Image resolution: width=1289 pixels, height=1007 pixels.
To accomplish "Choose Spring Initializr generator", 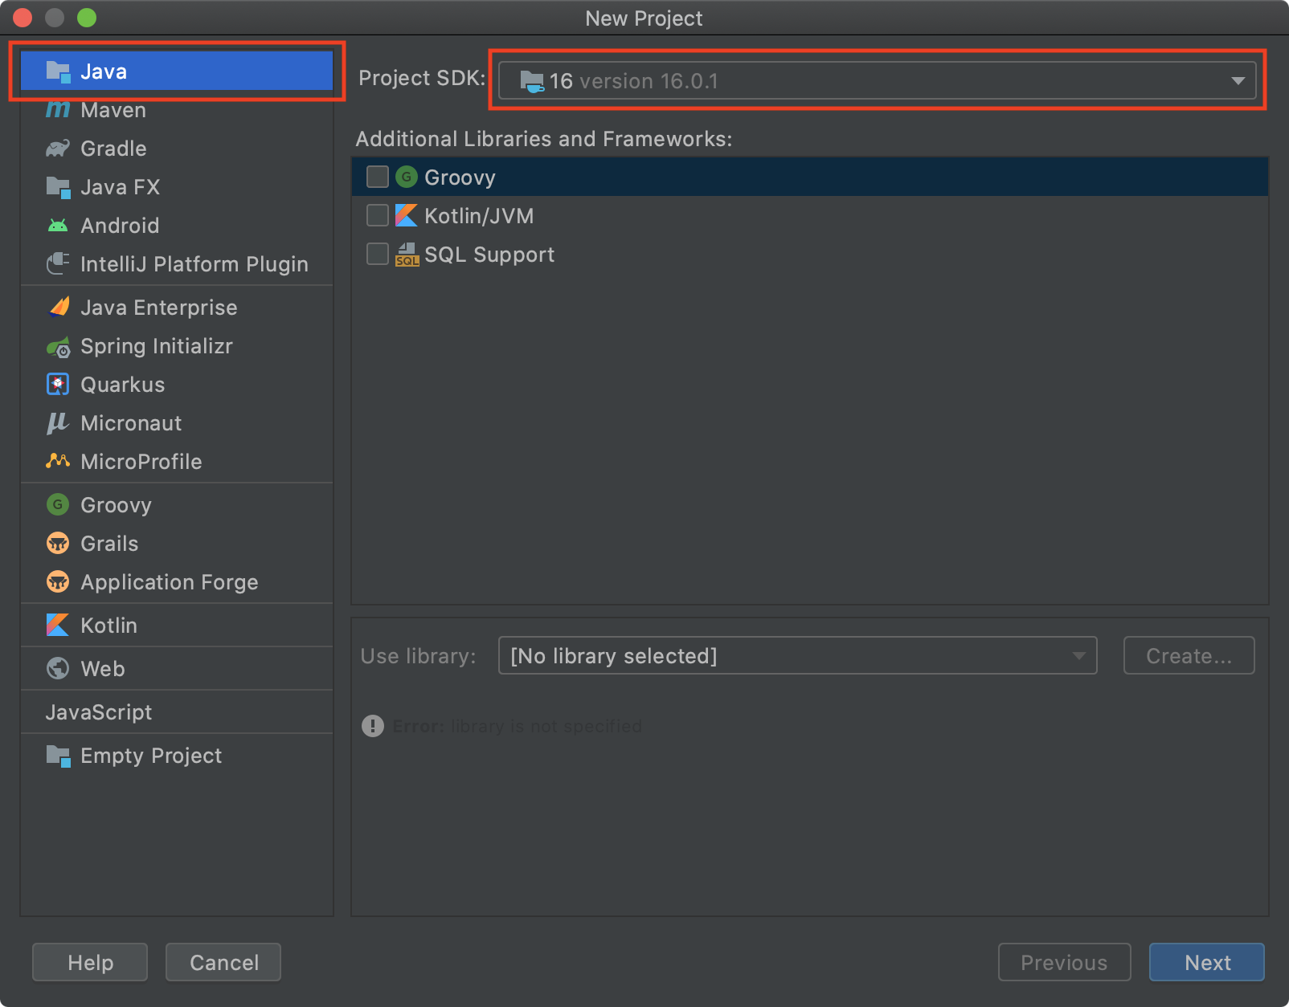I will pos(177,346).
